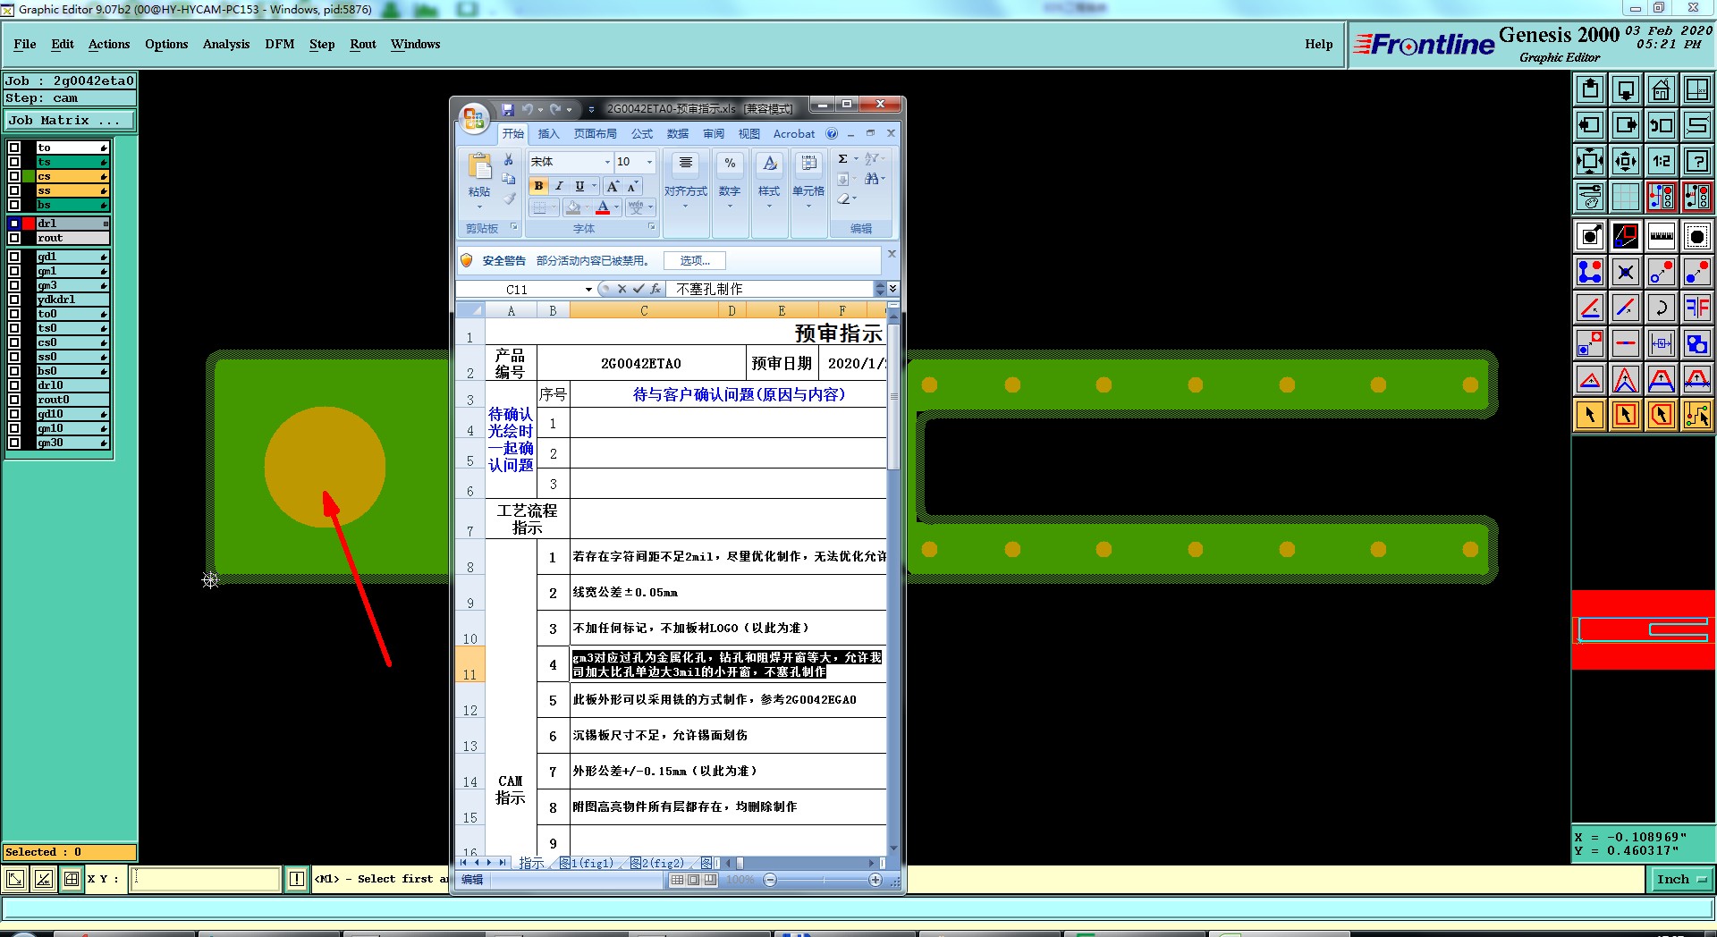Select the polygon-area arrow selection tool
The width and height of the screenshot is (1717, 937).
point(1661,415)
